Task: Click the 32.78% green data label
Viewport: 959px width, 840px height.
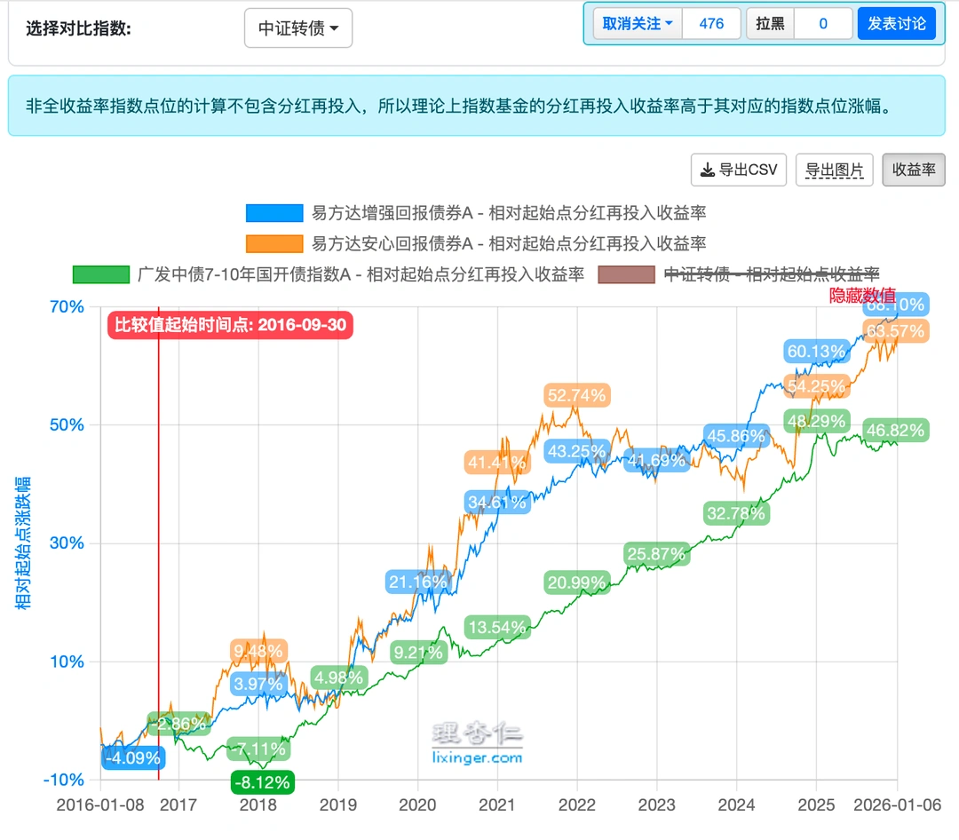Action: (736, 512)
